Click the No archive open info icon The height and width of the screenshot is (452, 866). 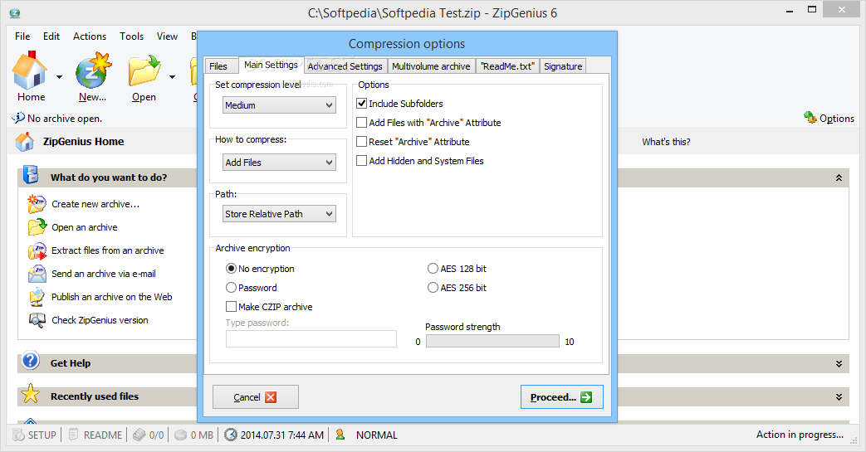18,118
